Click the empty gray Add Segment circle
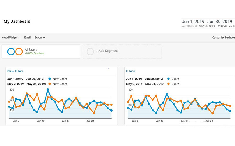The image size is (235, 146). click(90, 52)
